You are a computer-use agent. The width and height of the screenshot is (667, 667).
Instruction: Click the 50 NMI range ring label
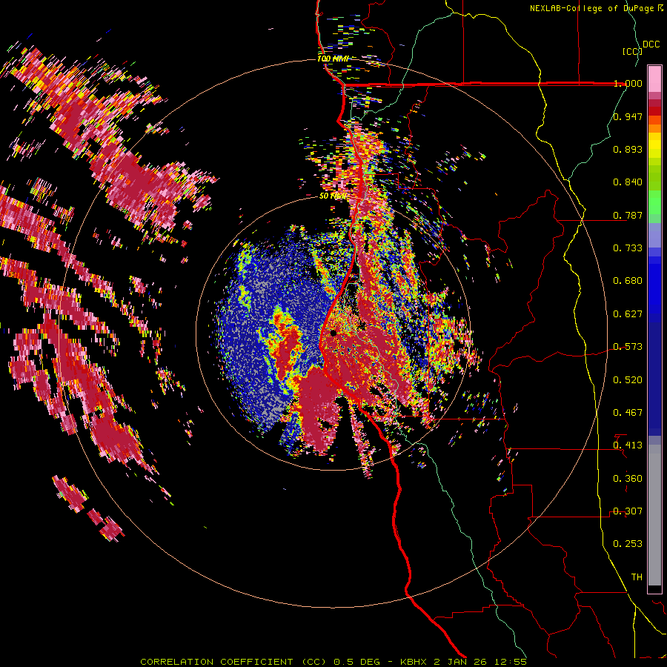333,196
